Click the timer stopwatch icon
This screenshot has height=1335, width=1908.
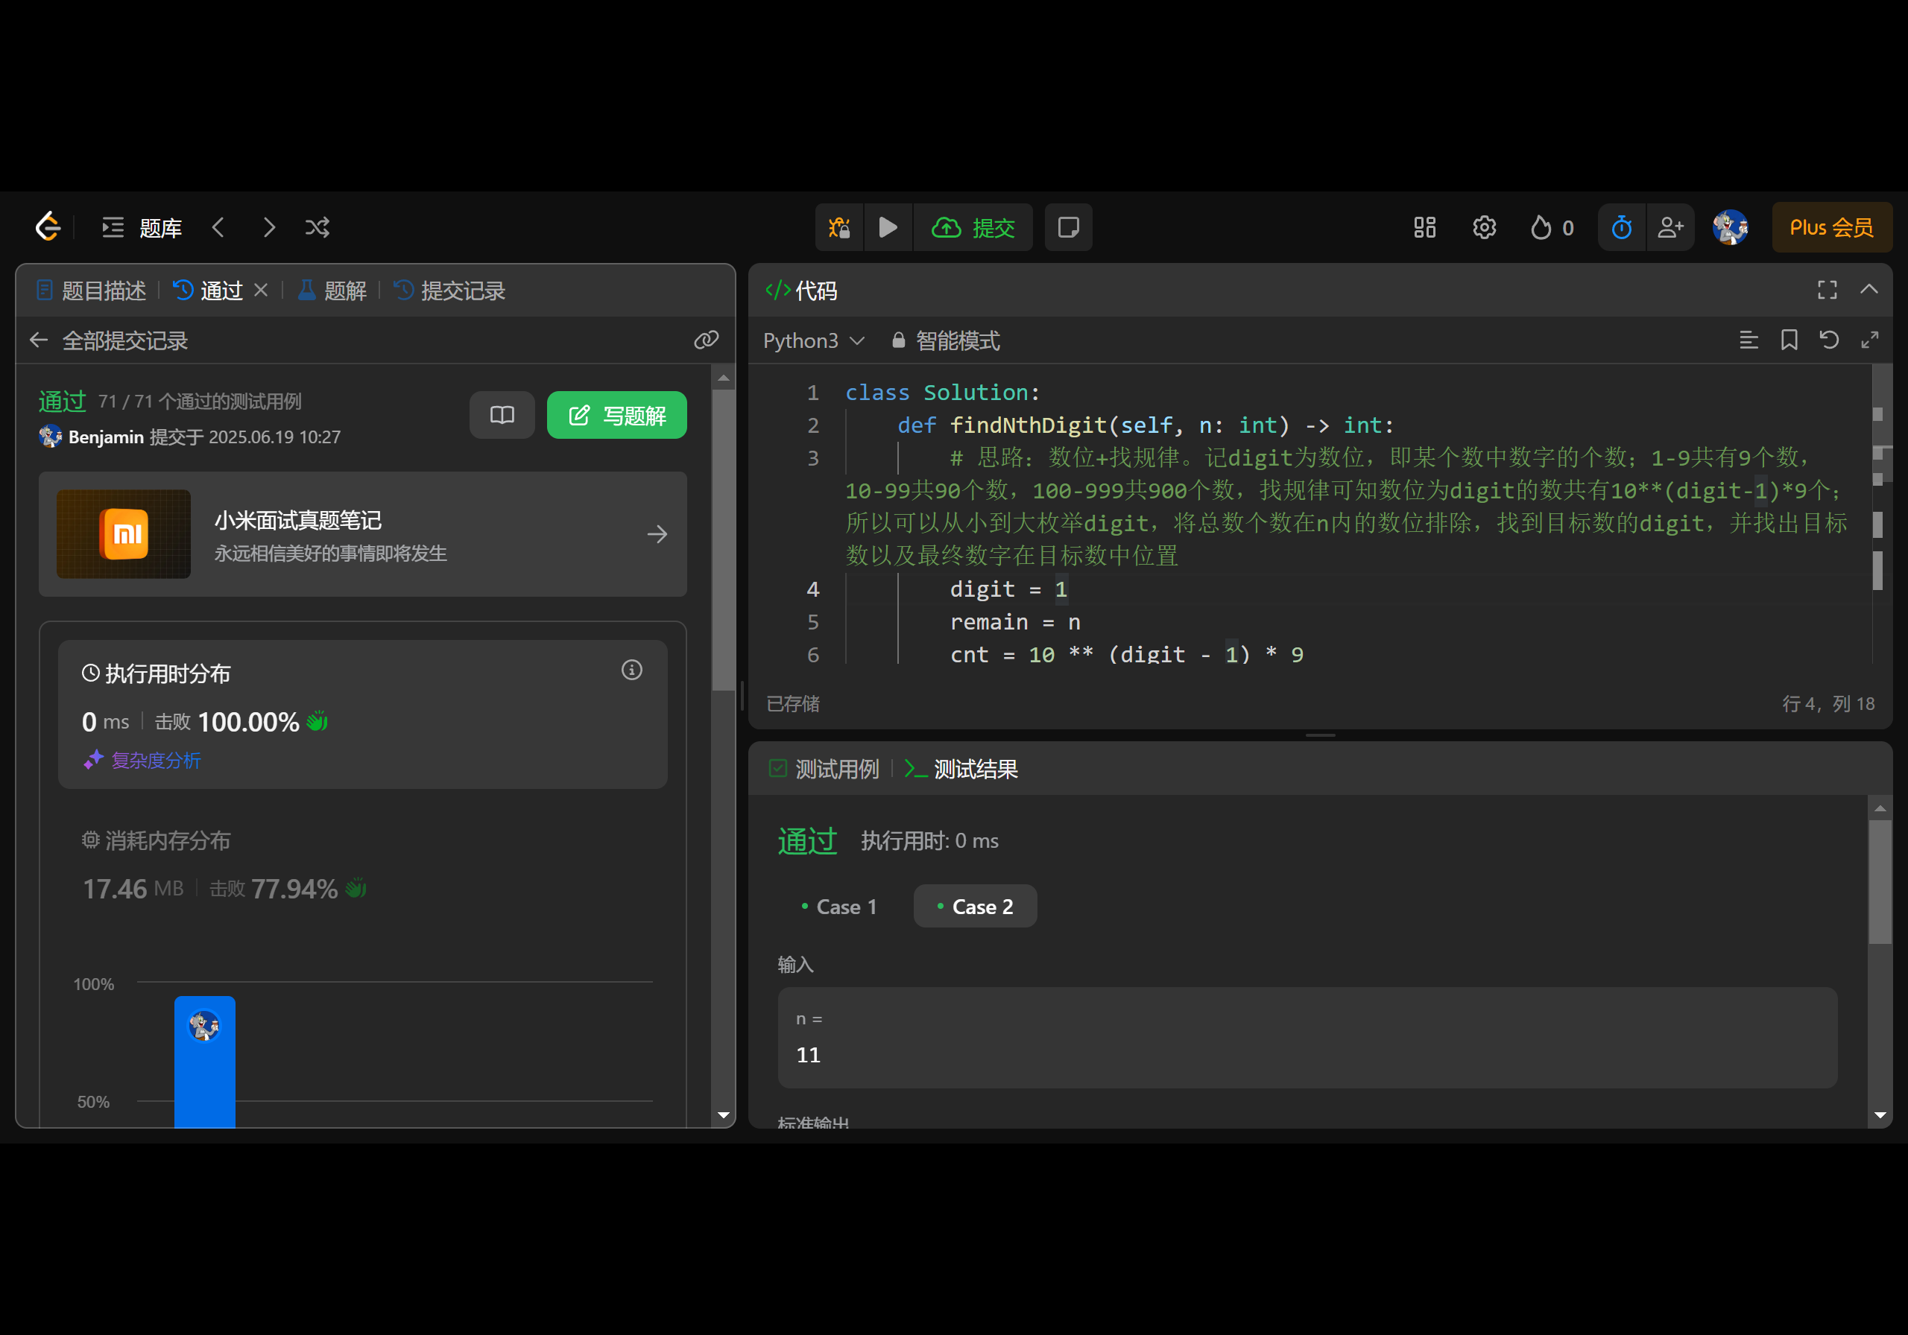(x=1620, y=226)
